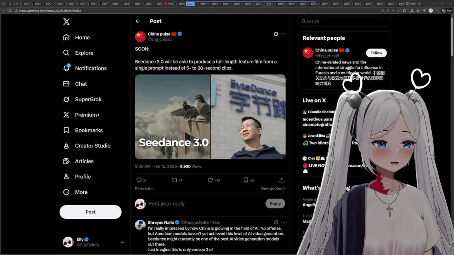454x255 pixels.
Task: Click the Articles sidebar icon
Action: tap(66, 161)
